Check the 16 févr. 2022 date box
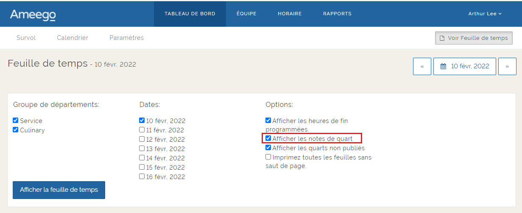Image resolution: width=522 pixels, height=213 pixels. [142, 177]
